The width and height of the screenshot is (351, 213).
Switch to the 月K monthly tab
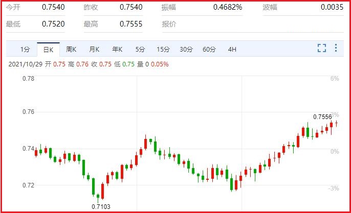[x=94, y=49]
